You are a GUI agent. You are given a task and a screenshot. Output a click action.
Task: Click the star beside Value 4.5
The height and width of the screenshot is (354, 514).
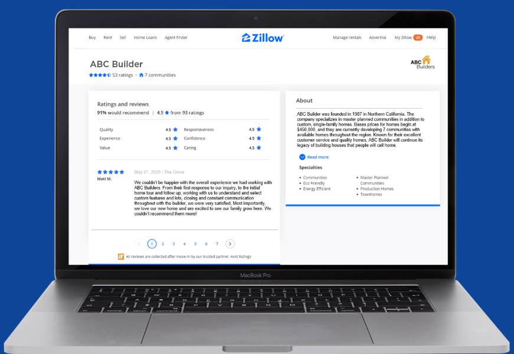pyautogui.click(x=175, y=148)
